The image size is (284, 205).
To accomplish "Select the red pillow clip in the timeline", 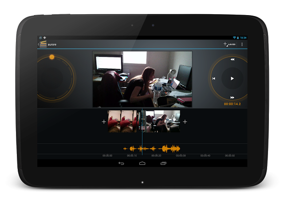I will [122, 121].
